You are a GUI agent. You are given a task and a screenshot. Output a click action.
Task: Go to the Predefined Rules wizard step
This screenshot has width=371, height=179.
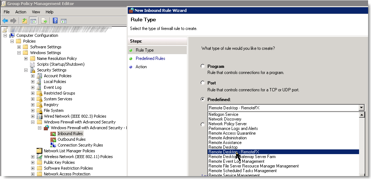coord(151,58)
